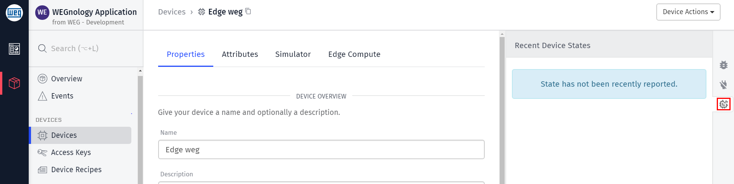Open the connection log plug icon
734x184 pixels.
point(723,84)
